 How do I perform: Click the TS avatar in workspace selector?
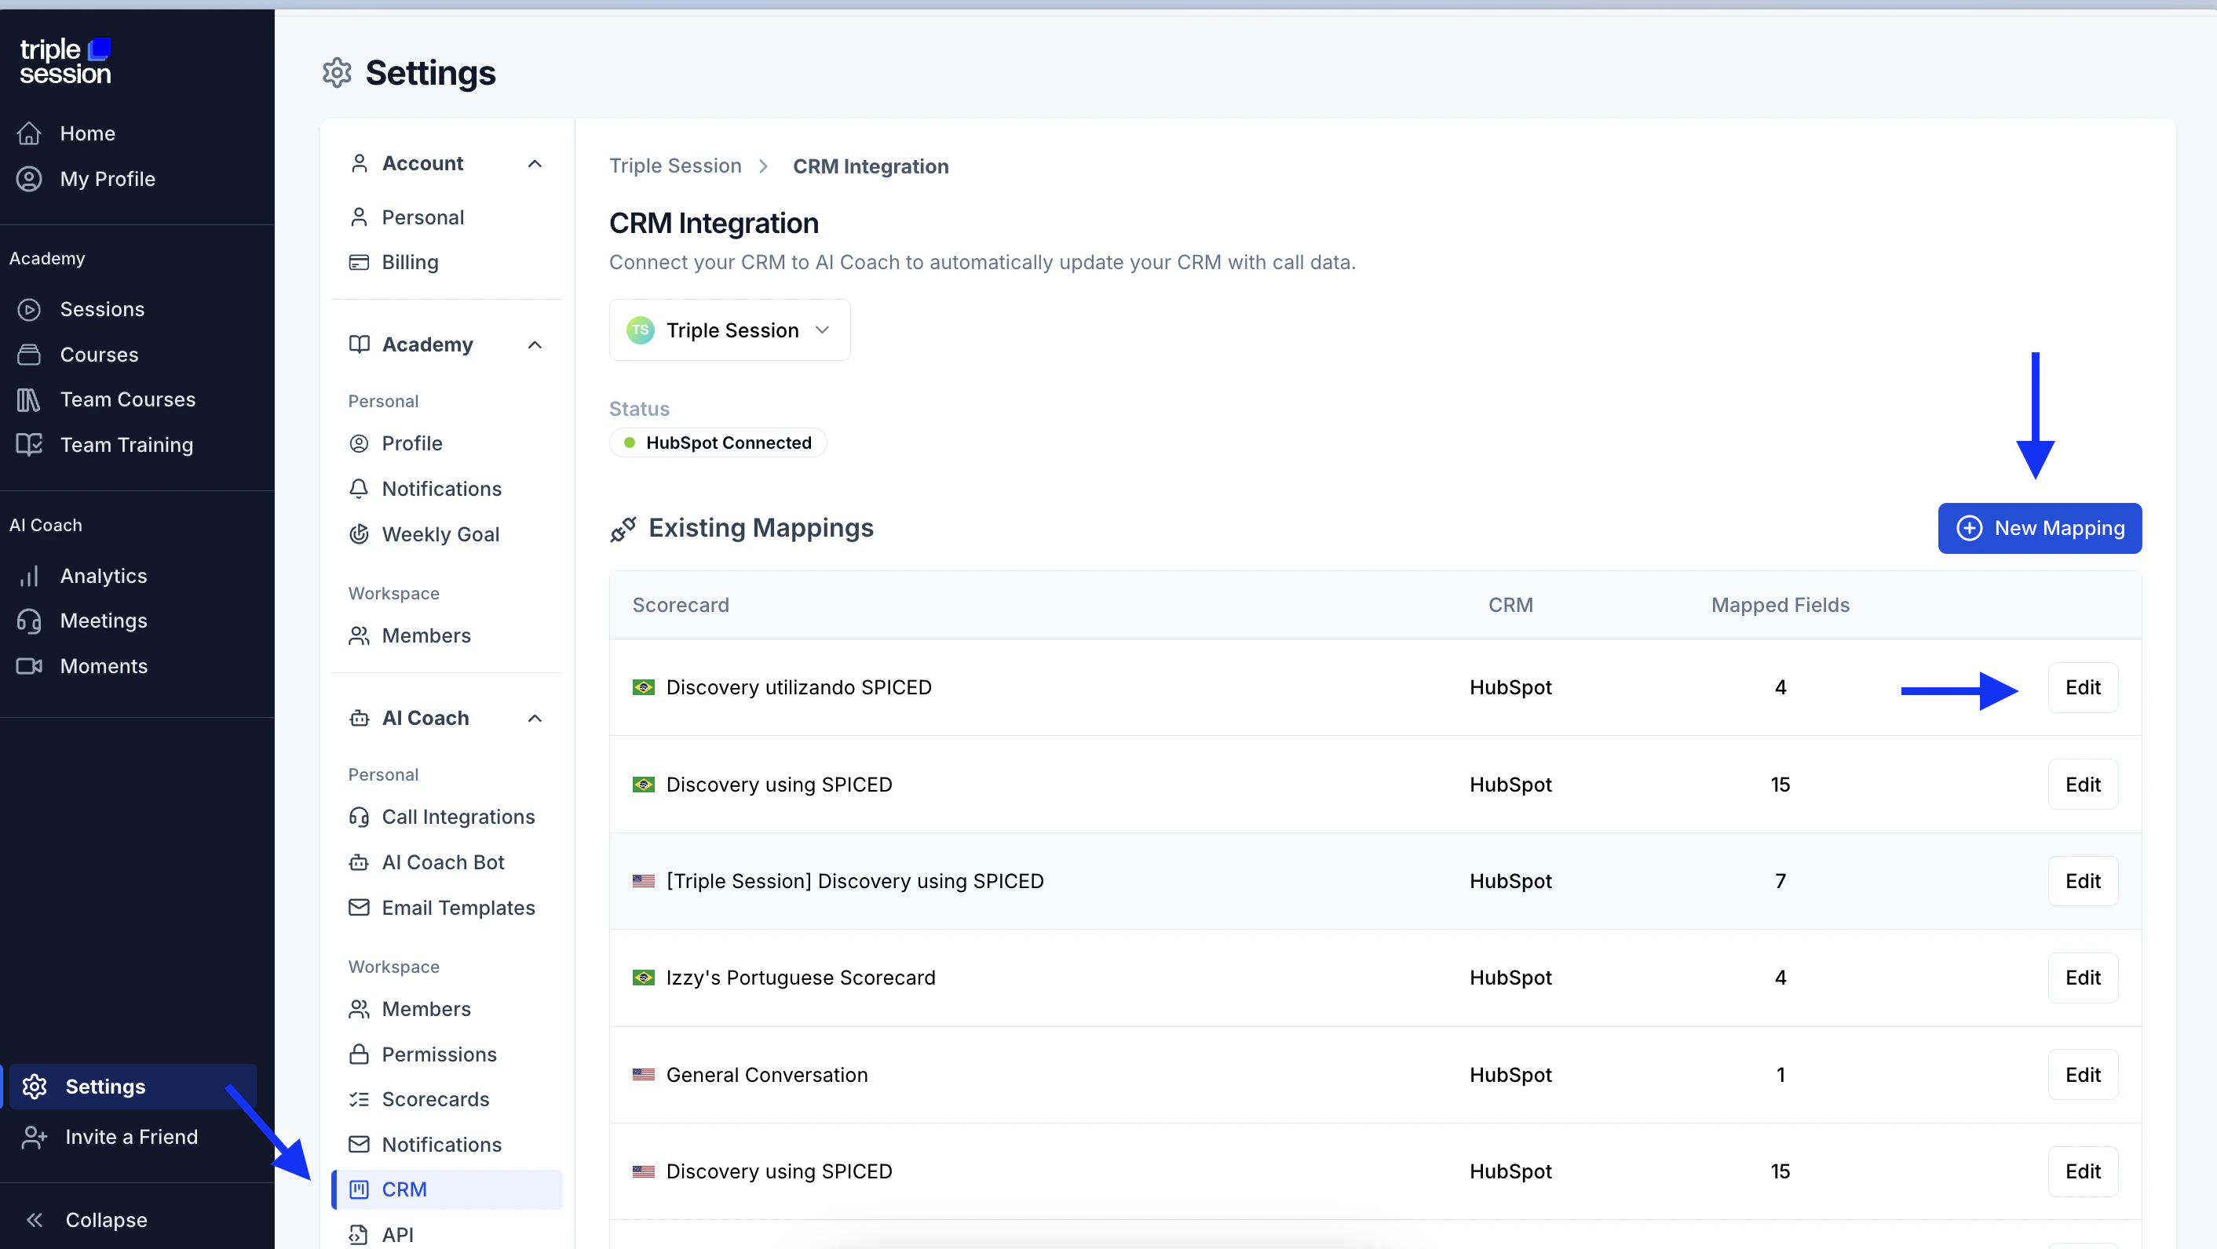(x=641, y=330)
